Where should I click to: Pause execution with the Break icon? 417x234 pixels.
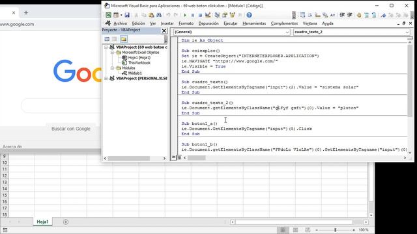click(x=193, y=15)
